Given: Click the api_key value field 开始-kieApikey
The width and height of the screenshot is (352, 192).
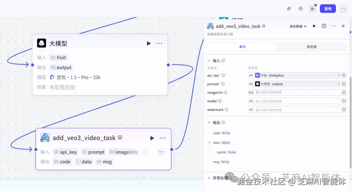Looking at the screenshot, I should point(298,75).
